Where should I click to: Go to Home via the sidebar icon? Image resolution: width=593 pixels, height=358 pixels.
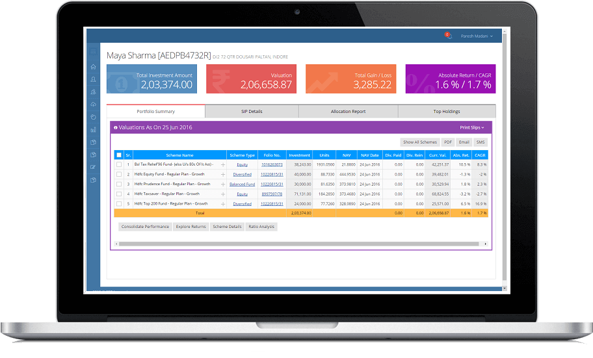94,67
